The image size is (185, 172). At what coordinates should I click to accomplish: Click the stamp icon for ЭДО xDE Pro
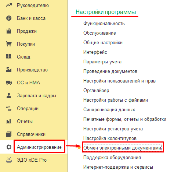click(9, 160)
